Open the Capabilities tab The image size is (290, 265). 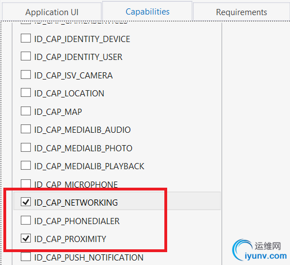148,11
